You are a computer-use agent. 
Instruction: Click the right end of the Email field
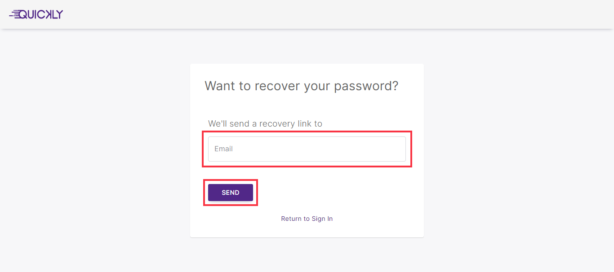[396, 149]
